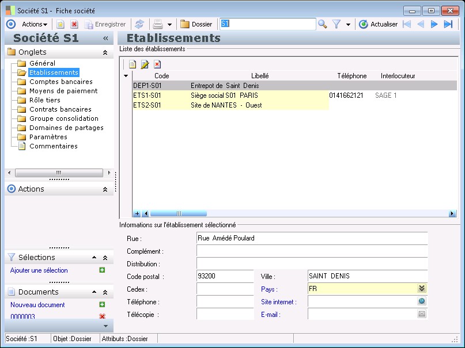Click the Ajouter une sélection link
Image resolution: width=465 pixels, height=348 pixels.
pyautogui.click(x=39, y=270)
